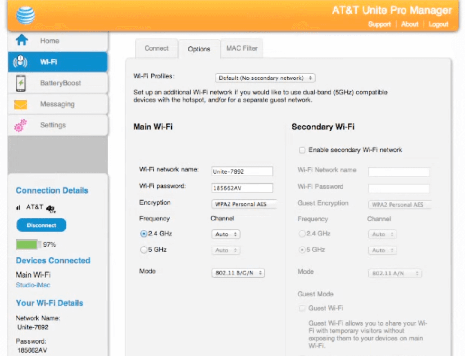Open BatteryBoost via its phone icon
The width and height of the screenshot is (465, 356).
(21, 83)
